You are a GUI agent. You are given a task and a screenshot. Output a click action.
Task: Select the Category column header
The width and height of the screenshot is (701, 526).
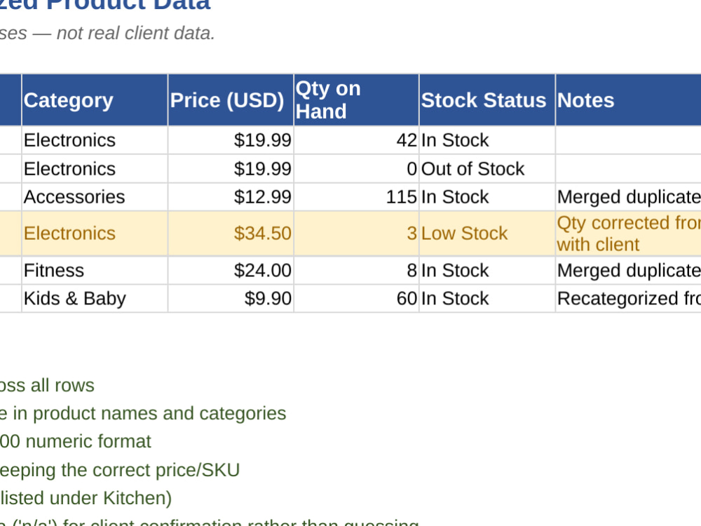click(95, 100)
